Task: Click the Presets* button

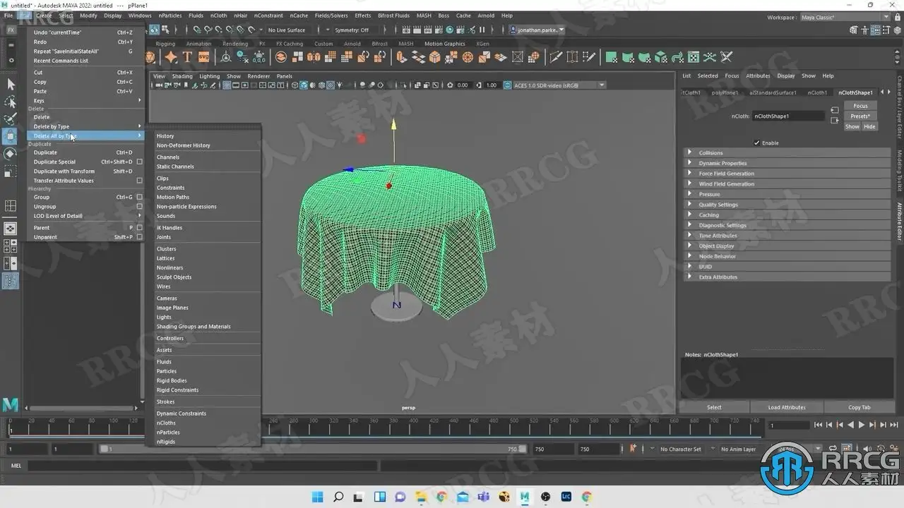Action: tap(860, 116)
